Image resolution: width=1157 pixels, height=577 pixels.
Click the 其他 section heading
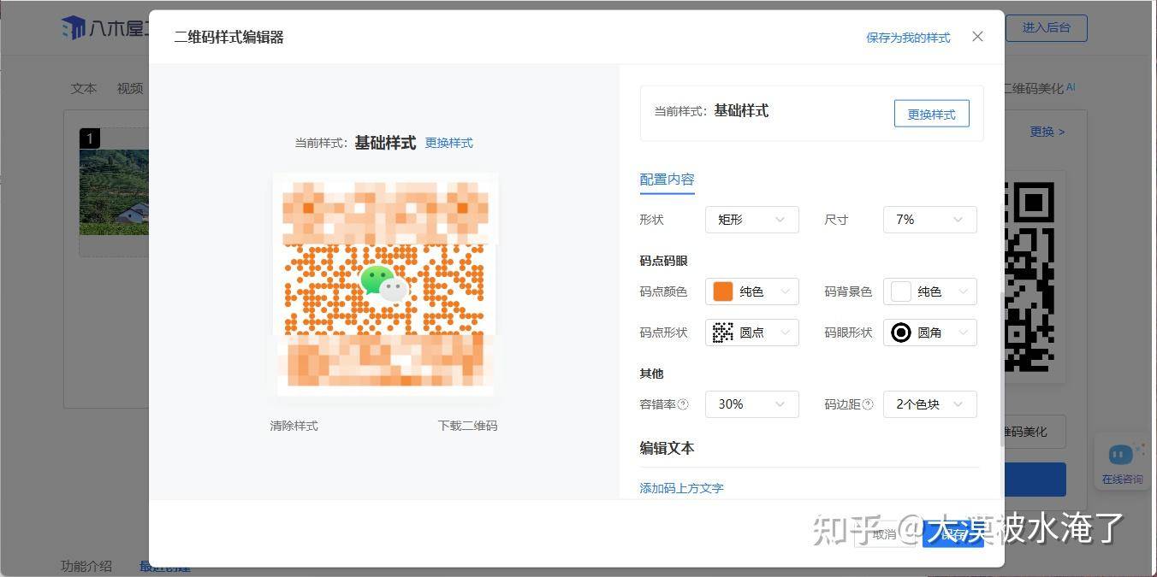click(x=652, y=374)
